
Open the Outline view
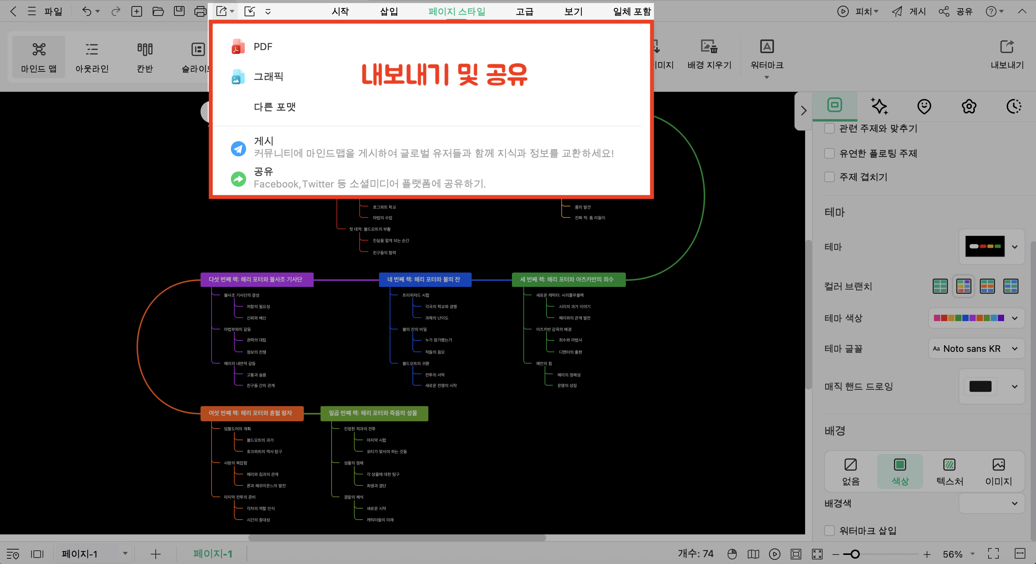coord(92,50)
